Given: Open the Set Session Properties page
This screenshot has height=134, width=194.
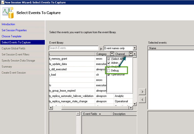Looking at the screenshot, I should click(x=14, y=30).
